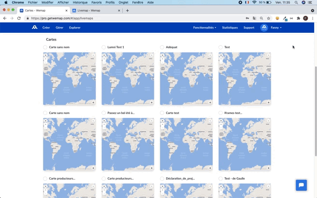Click layers icon on Carte test map
The height and width of the screenshot is (198, 317).
point(162,121)
